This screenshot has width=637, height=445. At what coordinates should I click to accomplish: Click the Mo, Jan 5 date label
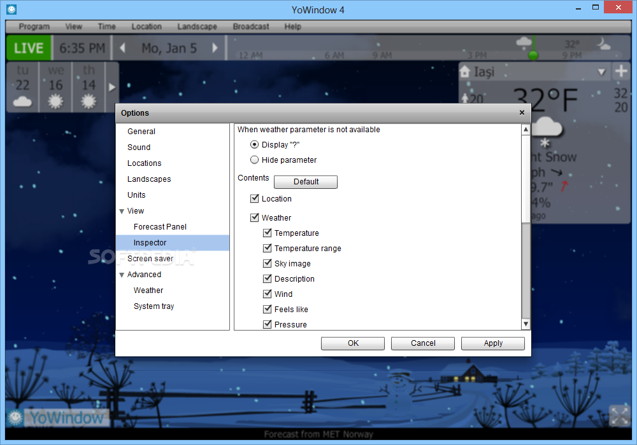pos(169,48)
